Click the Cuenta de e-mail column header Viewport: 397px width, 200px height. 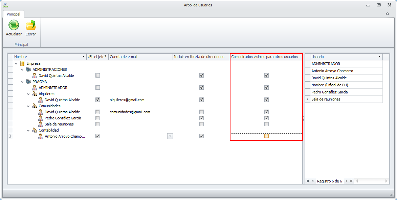[140, 57]
